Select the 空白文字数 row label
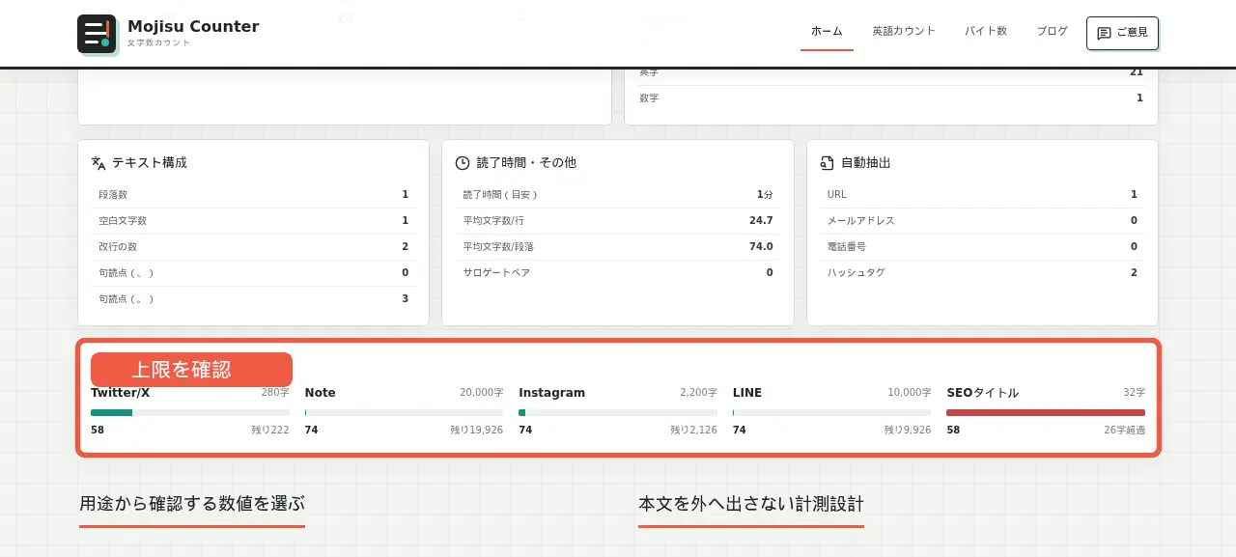1236x557 pixels. [x=123, y=221]
